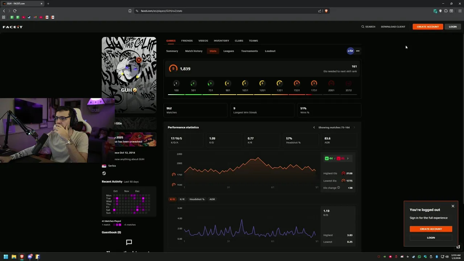464x261 pixels.
Task: Open a new browser tab
Action: click(48, 4)
